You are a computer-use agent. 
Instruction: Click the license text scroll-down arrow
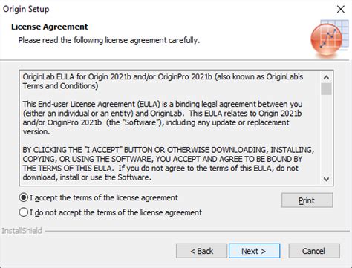(x=326, y=179)
